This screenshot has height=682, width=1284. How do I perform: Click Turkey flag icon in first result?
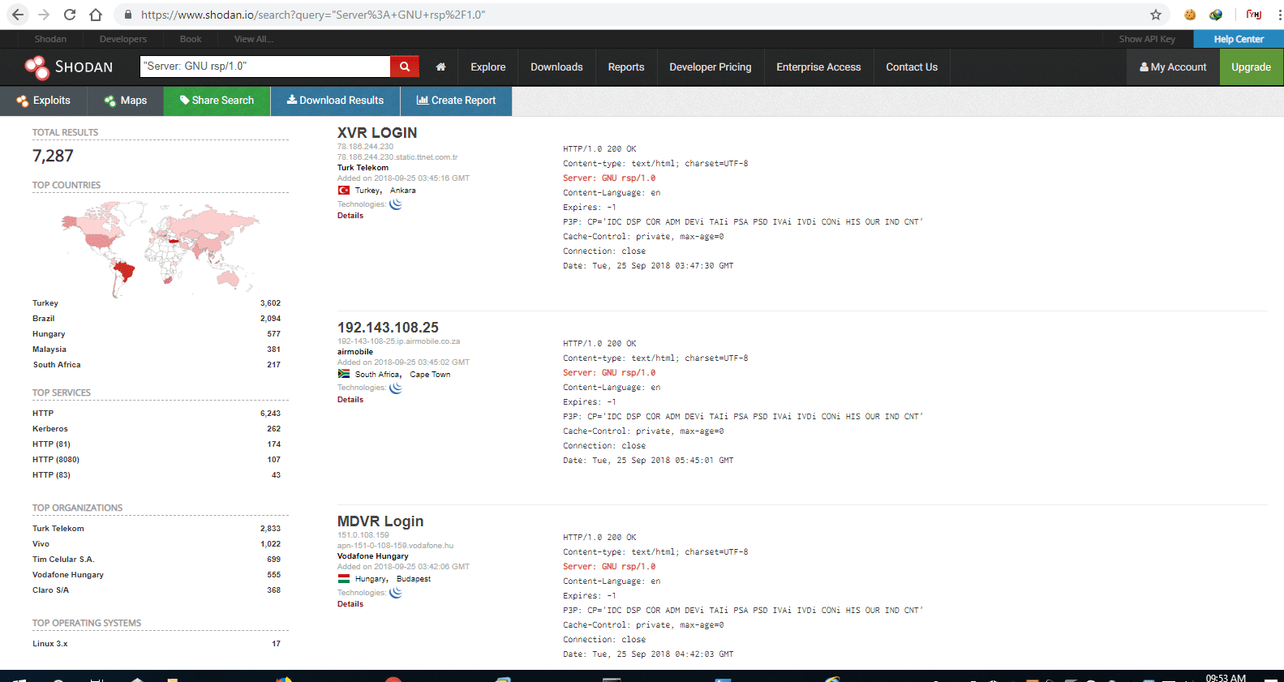(344, 191)
